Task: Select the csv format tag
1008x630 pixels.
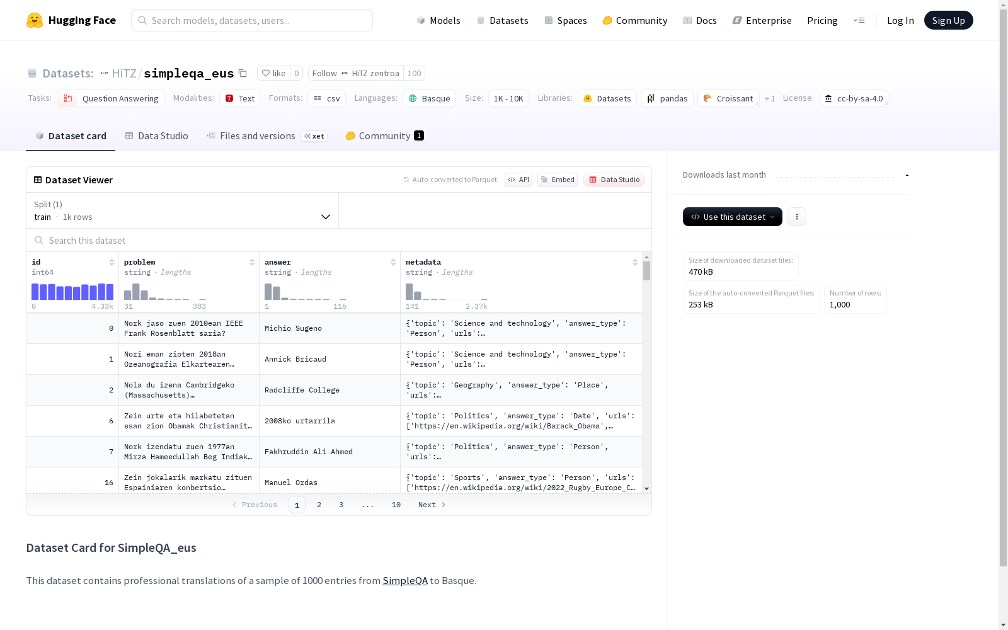Action: click(327, 98)
